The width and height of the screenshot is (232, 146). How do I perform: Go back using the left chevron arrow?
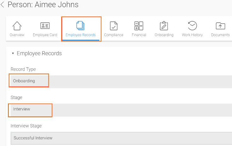[x=3, y=5]
